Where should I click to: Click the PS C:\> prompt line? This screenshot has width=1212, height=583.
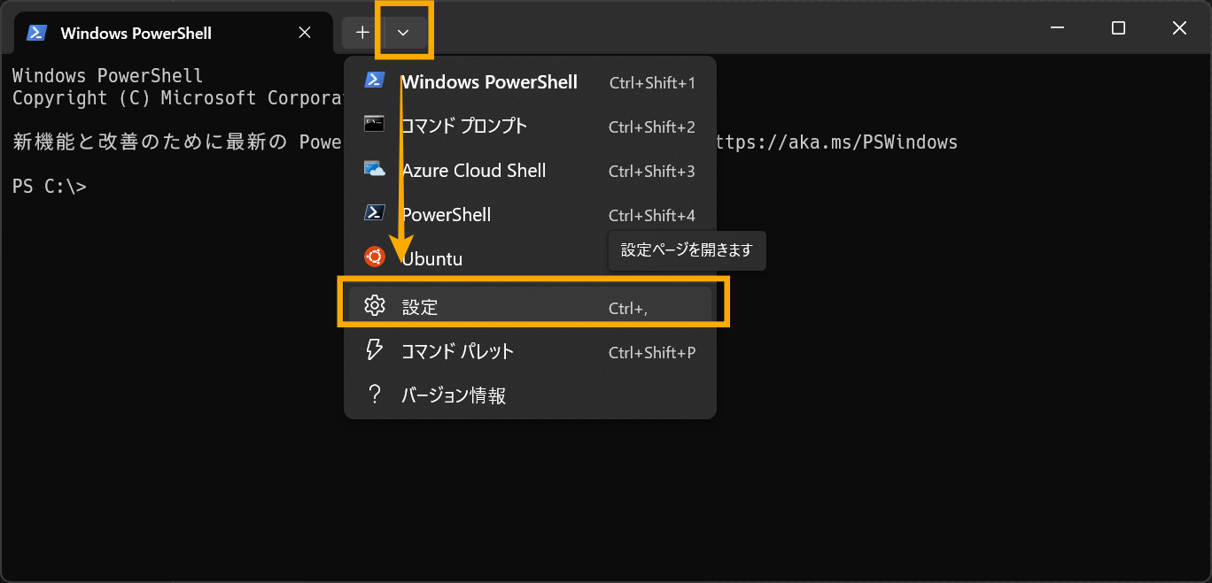click(50, 187)
